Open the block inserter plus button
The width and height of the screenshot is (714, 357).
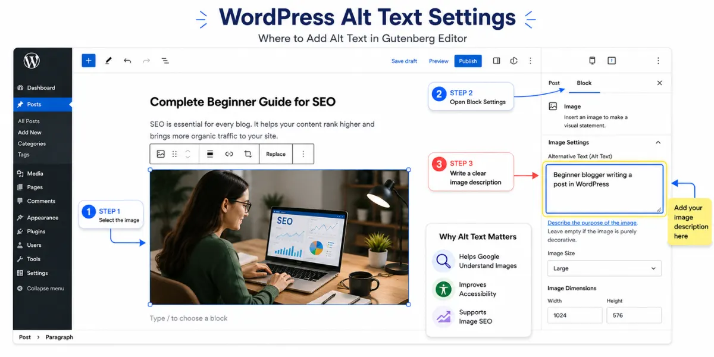(89, 61)
